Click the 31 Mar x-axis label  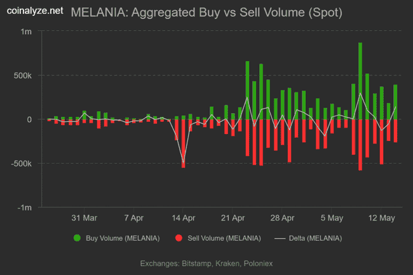pyautogui.click(x=84, y=218)
